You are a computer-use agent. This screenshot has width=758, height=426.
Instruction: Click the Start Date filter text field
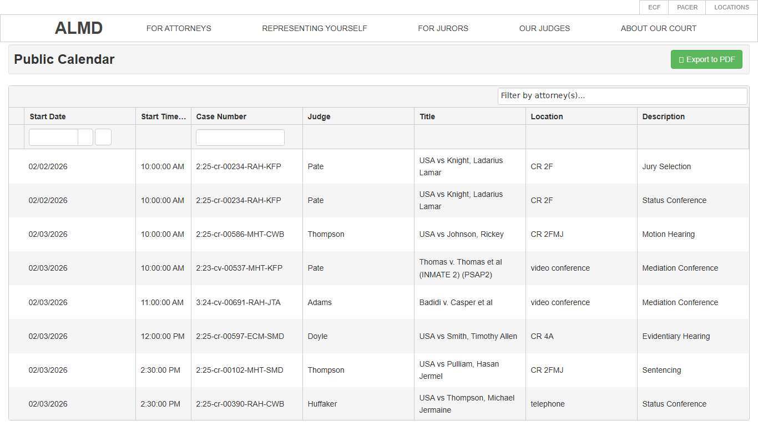point(53,137)
